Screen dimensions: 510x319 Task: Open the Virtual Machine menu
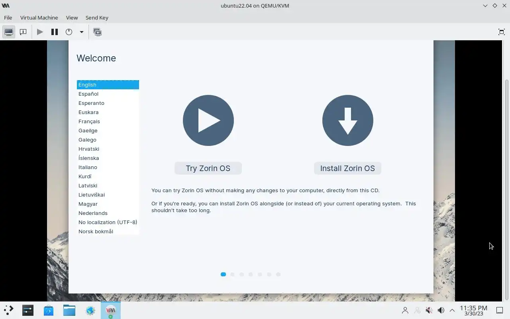(x=39, y=18)
